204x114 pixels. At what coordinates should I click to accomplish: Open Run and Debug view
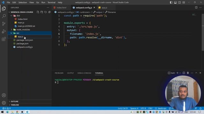(4, 31)
